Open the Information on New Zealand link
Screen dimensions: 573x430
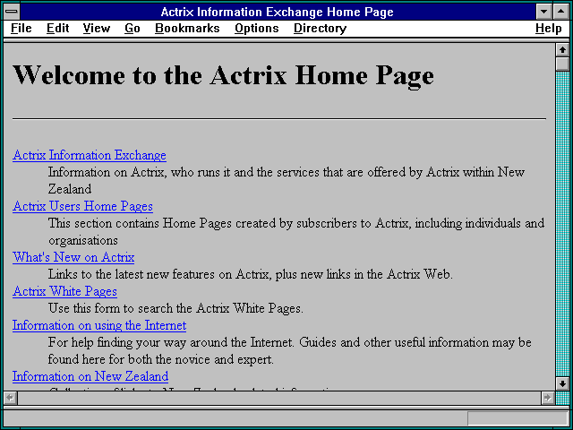(90, 376)
